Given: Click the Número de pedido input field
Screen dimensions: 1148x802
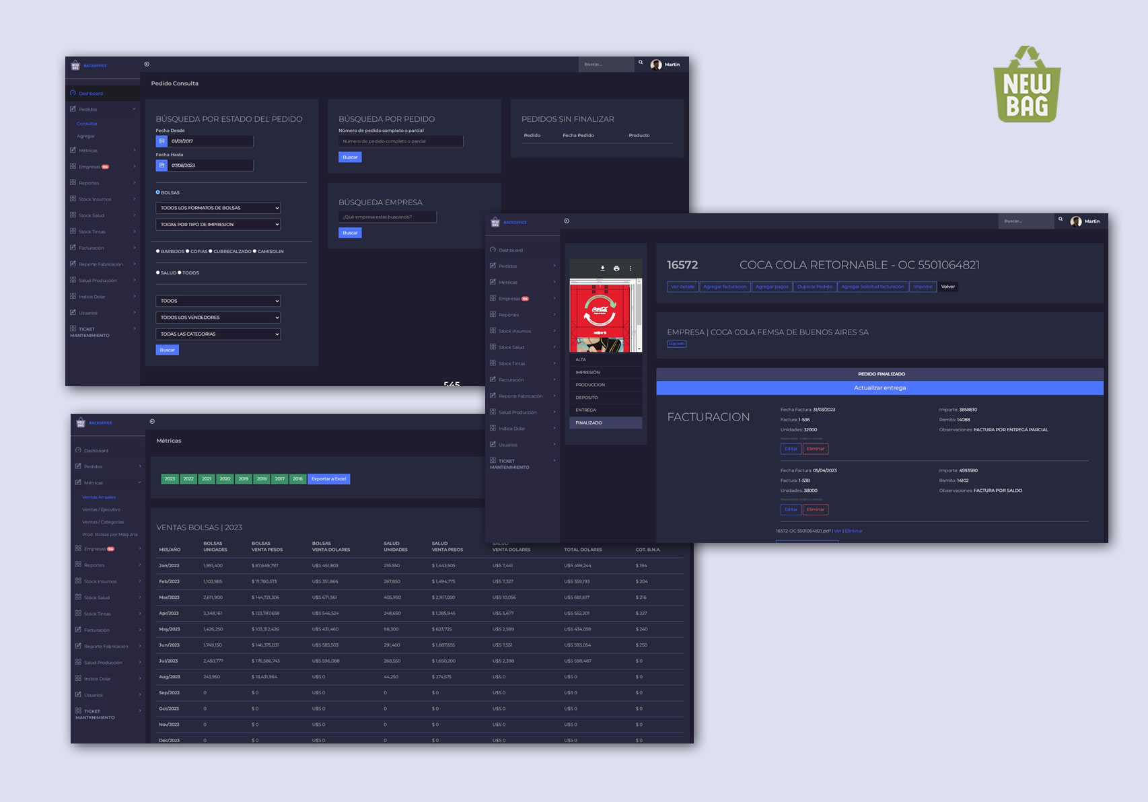Looking at the screenshot, I should [401, 141].
